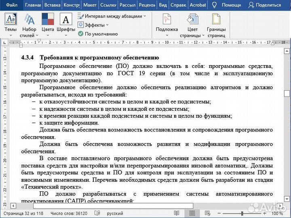Viewport: 291px width, 218px height.
Task: Switch to the Ссылки tab
Action: pyautogui.click(x=108, y=5)
